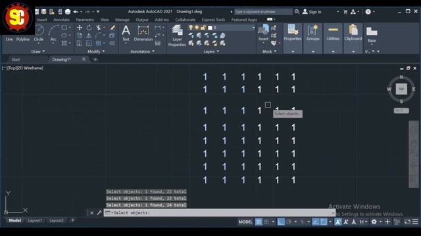Viewport: 421px width, 236px height.
Task: Insert a Table from Annotation panel
Action: [158, 43]
